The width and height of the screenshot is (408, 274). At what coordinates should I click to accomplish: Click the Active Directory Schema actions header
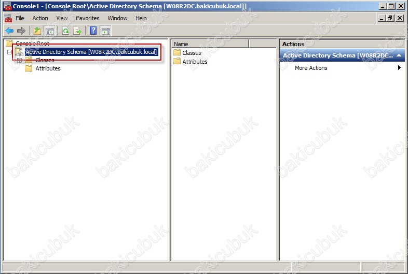pos(342,55)
